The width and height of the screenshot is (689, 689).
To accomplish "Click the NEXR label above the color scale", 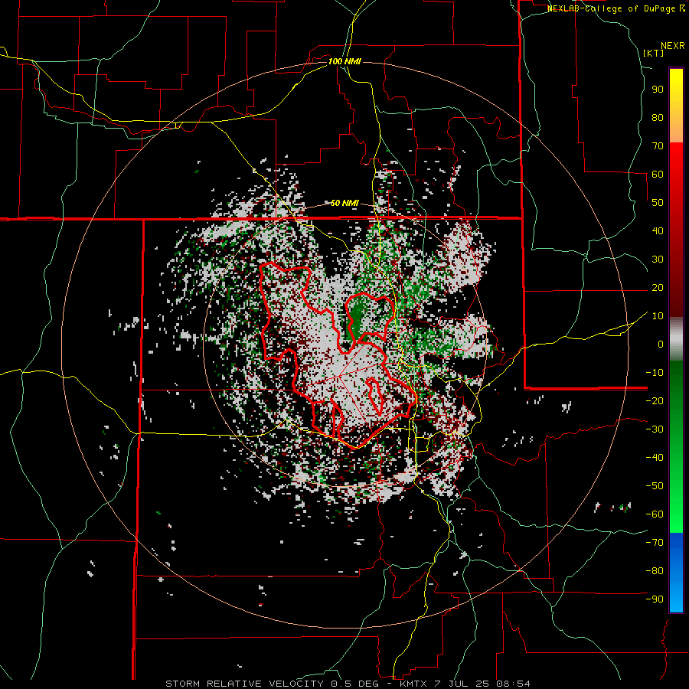I will click(673, 46).
